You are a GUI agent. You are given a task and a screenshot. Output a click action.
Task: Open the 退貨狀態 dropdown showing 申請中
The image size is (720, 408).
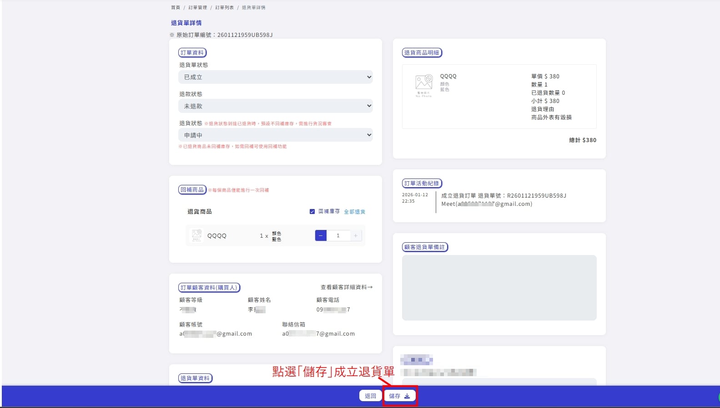pos(276,135)
